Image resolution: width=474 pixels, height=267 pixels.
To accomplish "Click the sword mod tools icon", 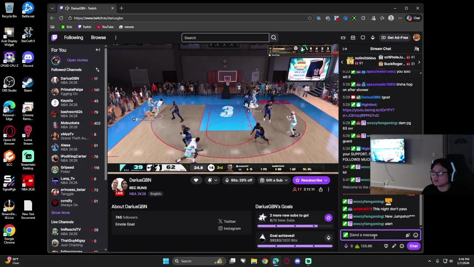I will [x=394, y=246].
